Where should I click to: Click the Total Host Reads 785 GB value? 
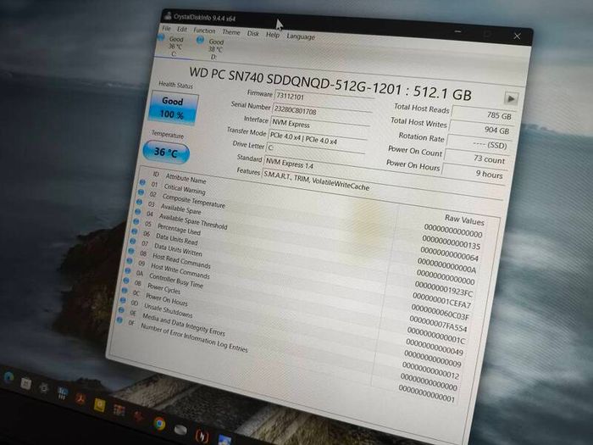(x=483, y=114)
